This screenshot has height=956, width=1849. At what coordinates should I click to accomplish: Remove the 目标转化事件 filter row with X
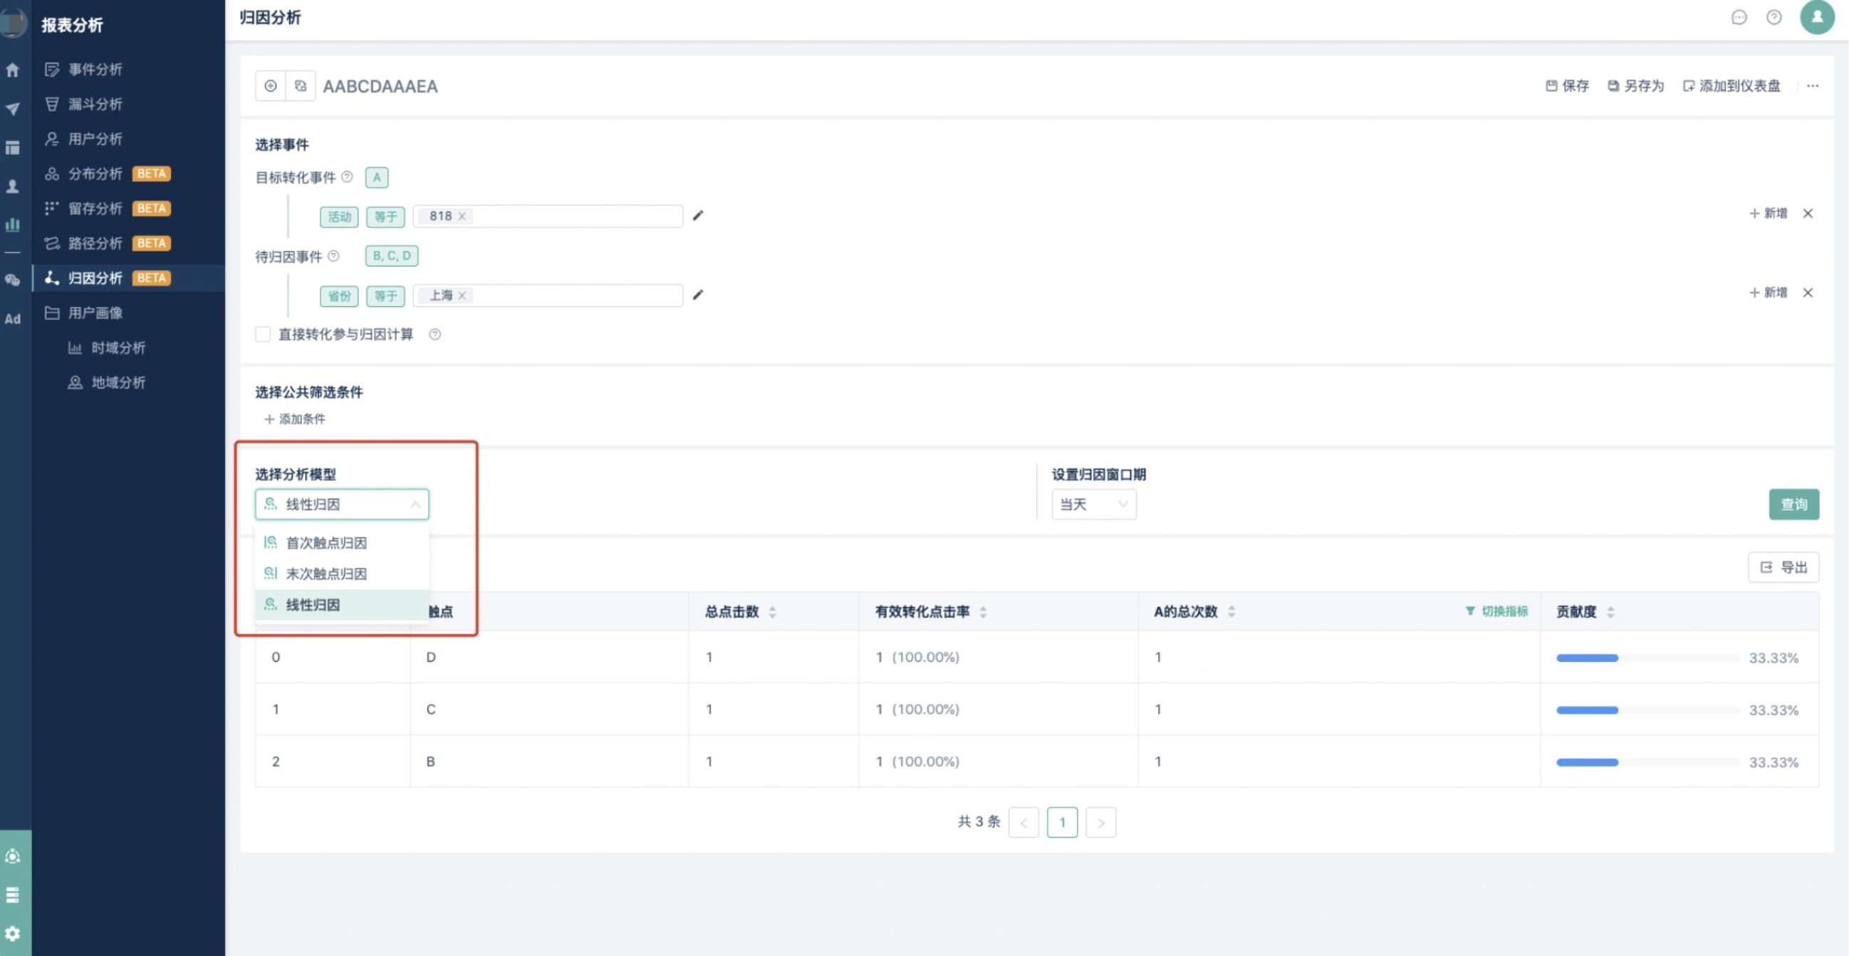click(x=1808, y=213)
